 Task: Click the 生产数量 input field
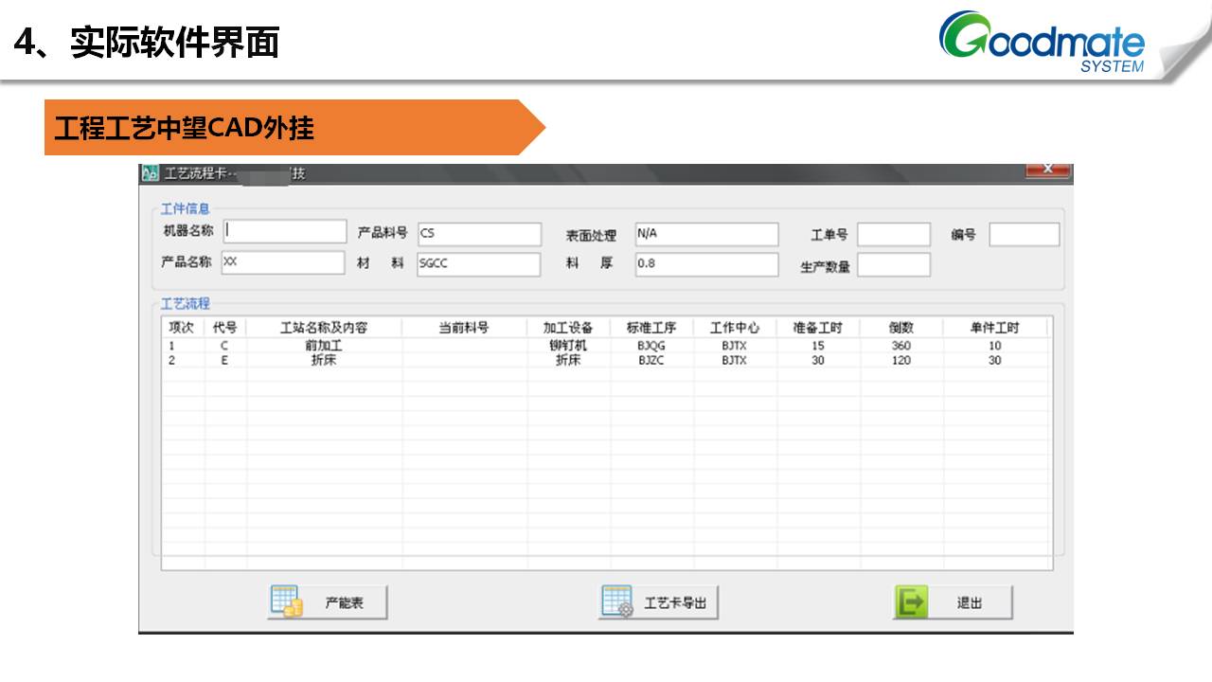point(894,265)
